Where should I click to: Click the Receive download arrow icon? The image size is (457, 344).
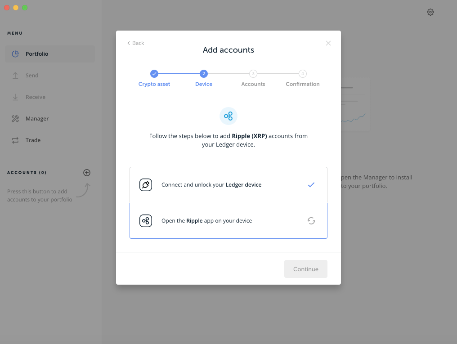coord(15,97)
